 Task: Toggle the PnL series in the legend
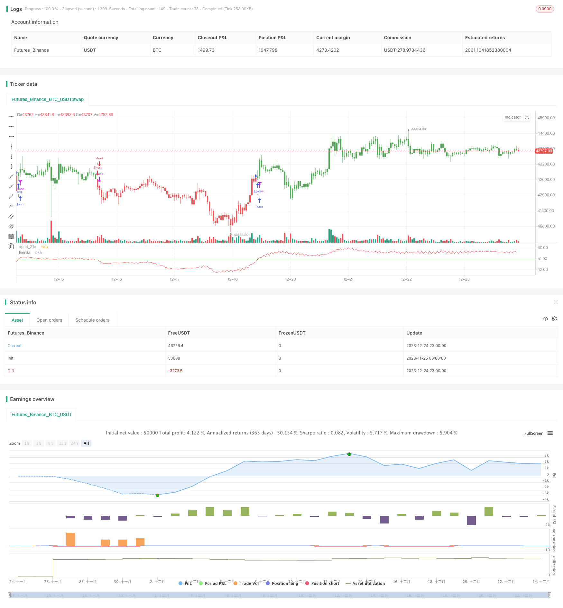pos(185,583)
